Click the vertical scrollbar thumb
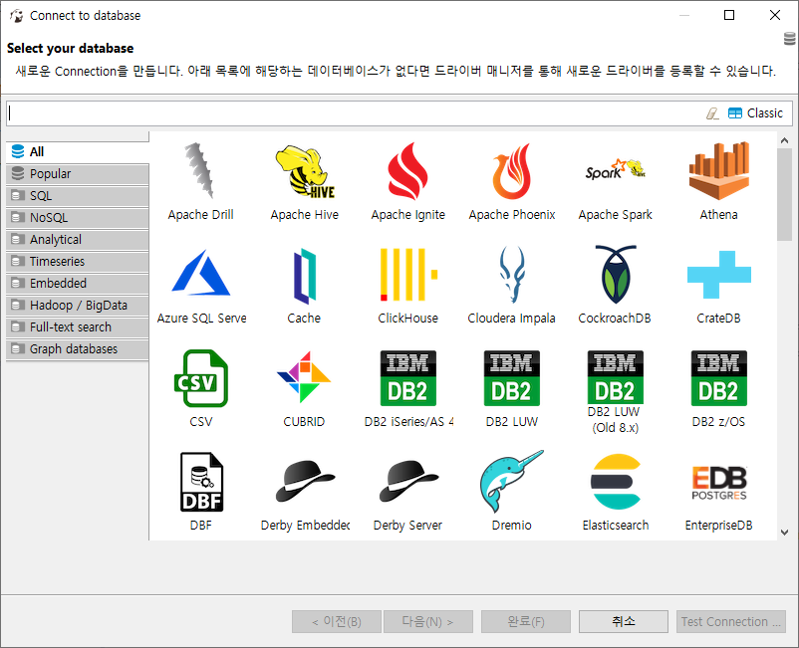 coord(785,194)
